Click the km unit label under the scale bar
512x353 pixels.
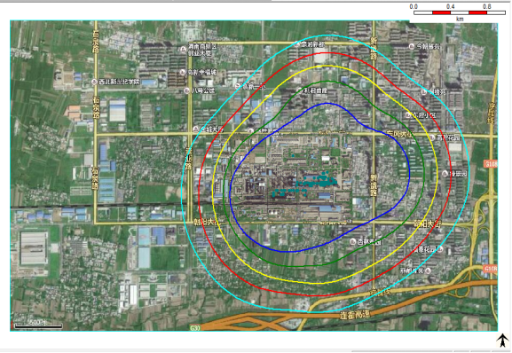(x=460, y=19)
